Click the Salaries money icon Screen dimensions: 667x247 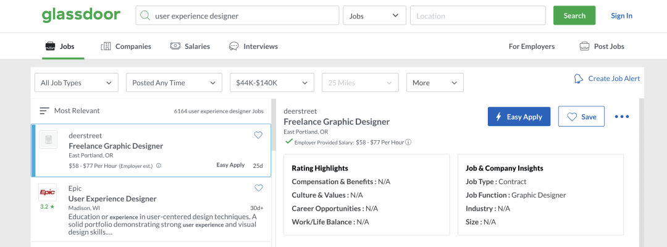pyautogui.click(x=175, y=46)
